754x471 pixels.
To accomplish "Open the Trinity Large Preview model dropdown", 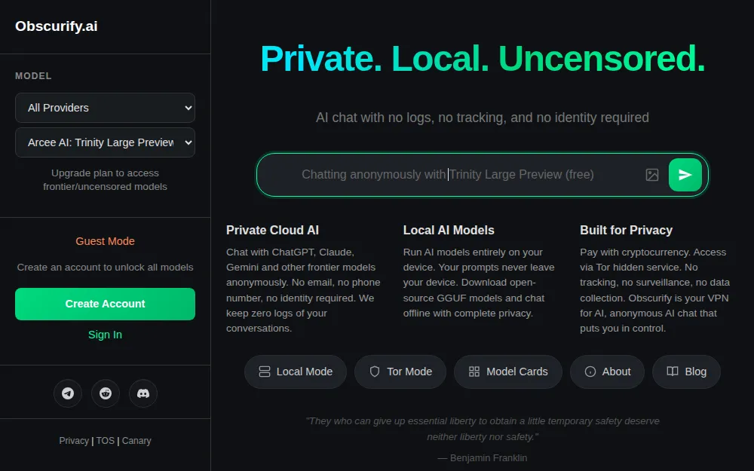I will (105, 142).
